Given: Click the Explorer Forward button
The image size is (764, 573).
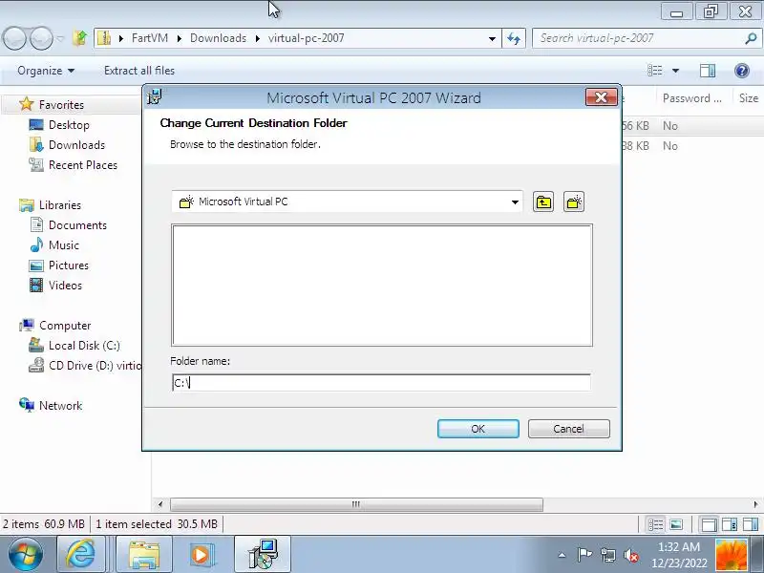Looking at the screenshot, I should tap(41, 38).
